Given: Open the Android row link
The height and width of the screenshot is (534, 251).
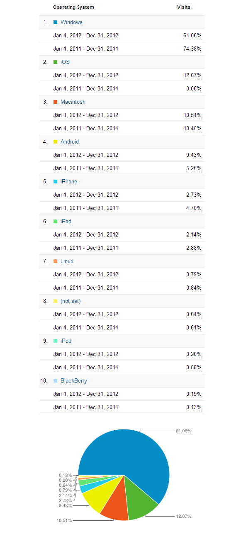Looking at the screenshot, I should (70, 142).
